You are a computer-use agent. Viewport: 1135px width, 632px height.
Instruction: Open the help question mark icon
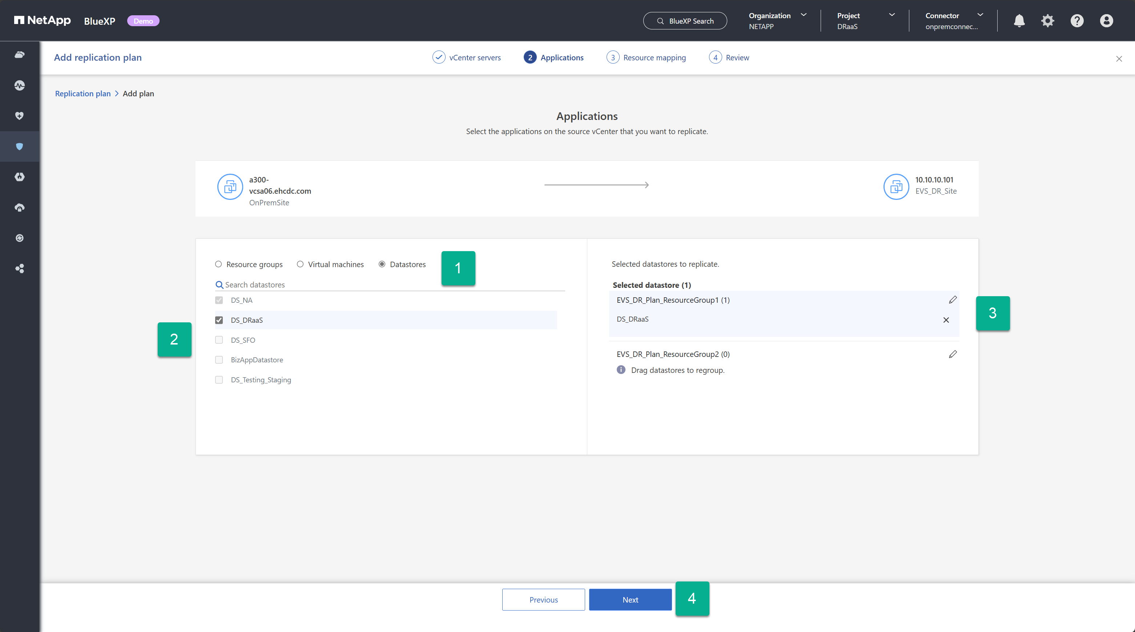(x=1077, y=21)
